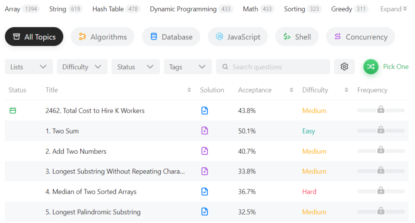
Task: Open the Status filter dropdown
Action: (x=135, y=67)
